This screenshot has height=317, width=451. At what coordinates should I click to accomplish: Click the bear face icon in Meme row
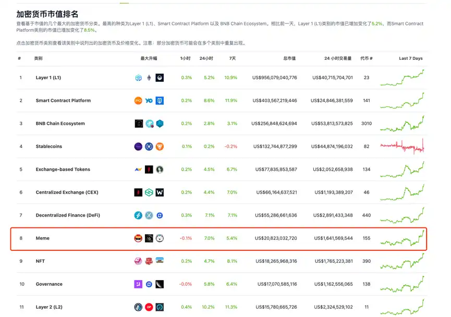(x=160, y=238)
